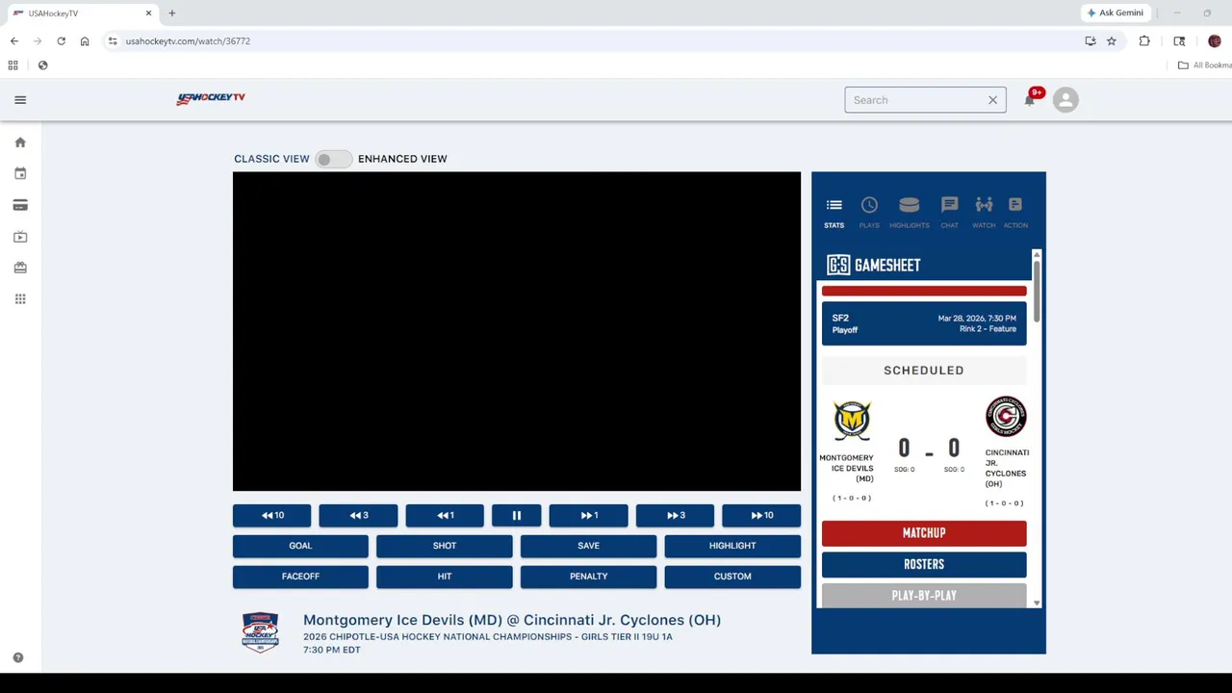Skip forward by 1
The width and height of the screenshot is (1232, 693).
point(589,516)
